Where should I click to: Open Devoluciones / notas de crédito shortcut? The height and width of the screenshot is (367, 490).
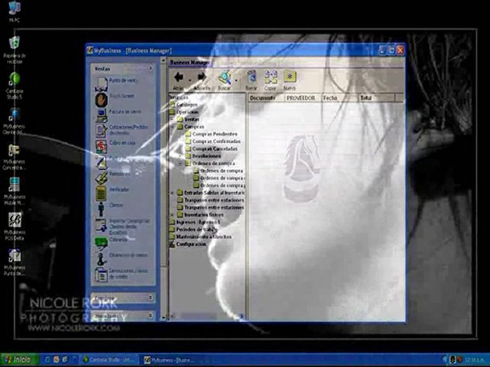tap(122, 274)
